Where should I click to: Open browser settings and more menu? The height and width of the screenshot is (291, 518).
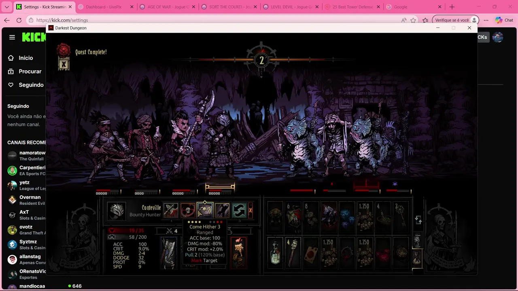(486, 20)
